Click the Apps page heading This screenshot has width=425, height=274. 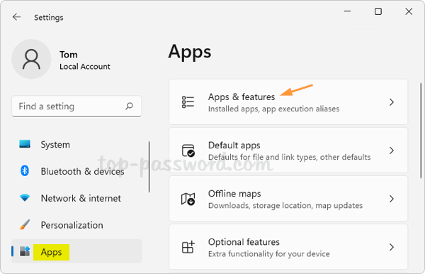(x=190, y=52)
